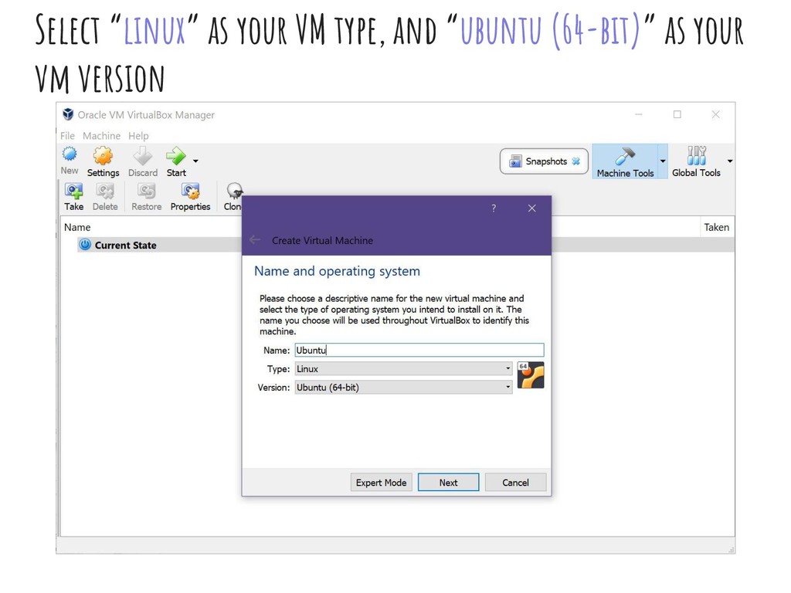791x593 pixels.
Task: Click the Name field containing Ubuntu
Action: (x=419, y=350)
